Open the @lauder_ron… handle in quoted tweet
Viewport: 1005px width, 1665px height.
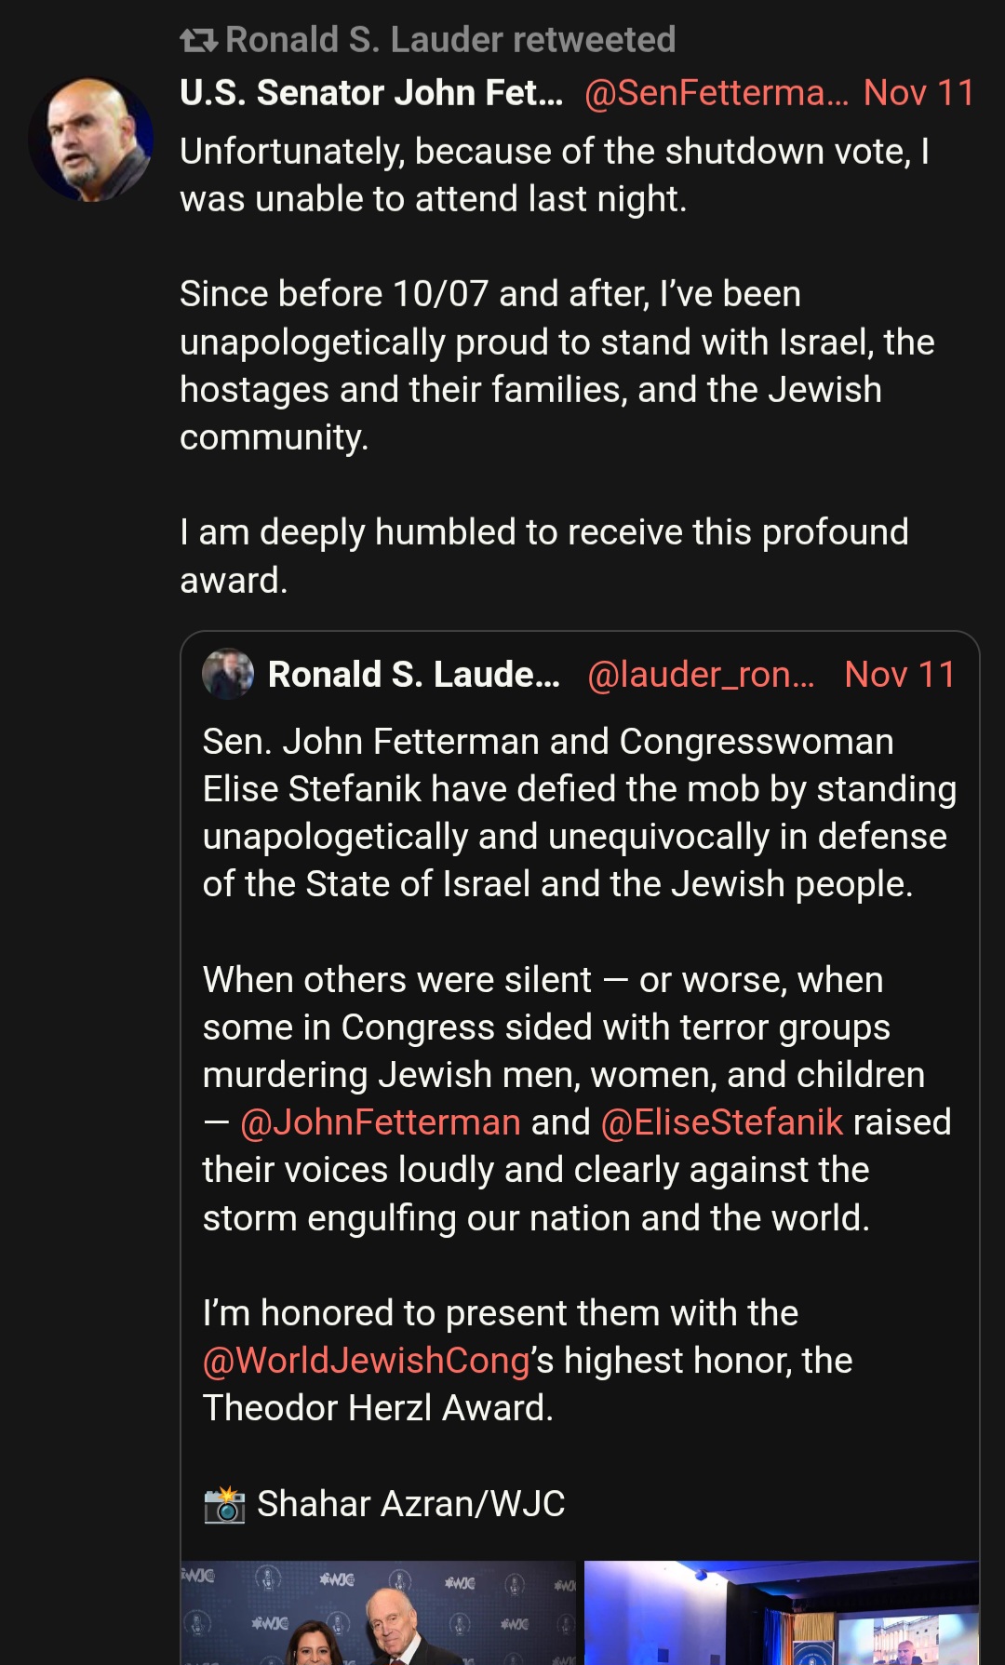pos(702,675)
